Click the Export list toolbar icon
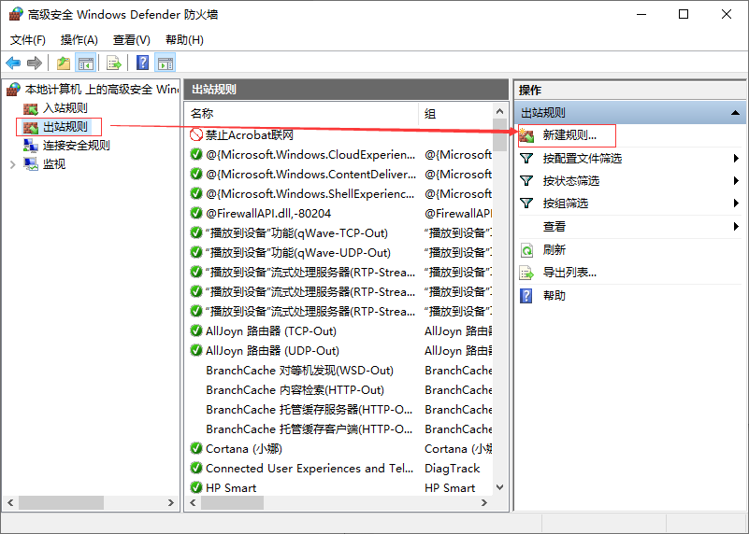The width and height of the screenshot is (749, 534). point(114,63)
